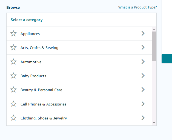Click chevron beside Beauty & Personal Care
172x140 pixels.
pos(143,90)
